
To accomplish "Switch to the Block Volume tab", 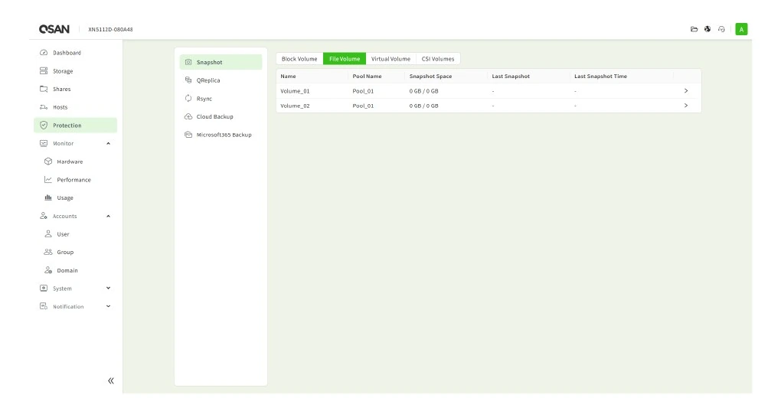I will (x=299, y=59).
